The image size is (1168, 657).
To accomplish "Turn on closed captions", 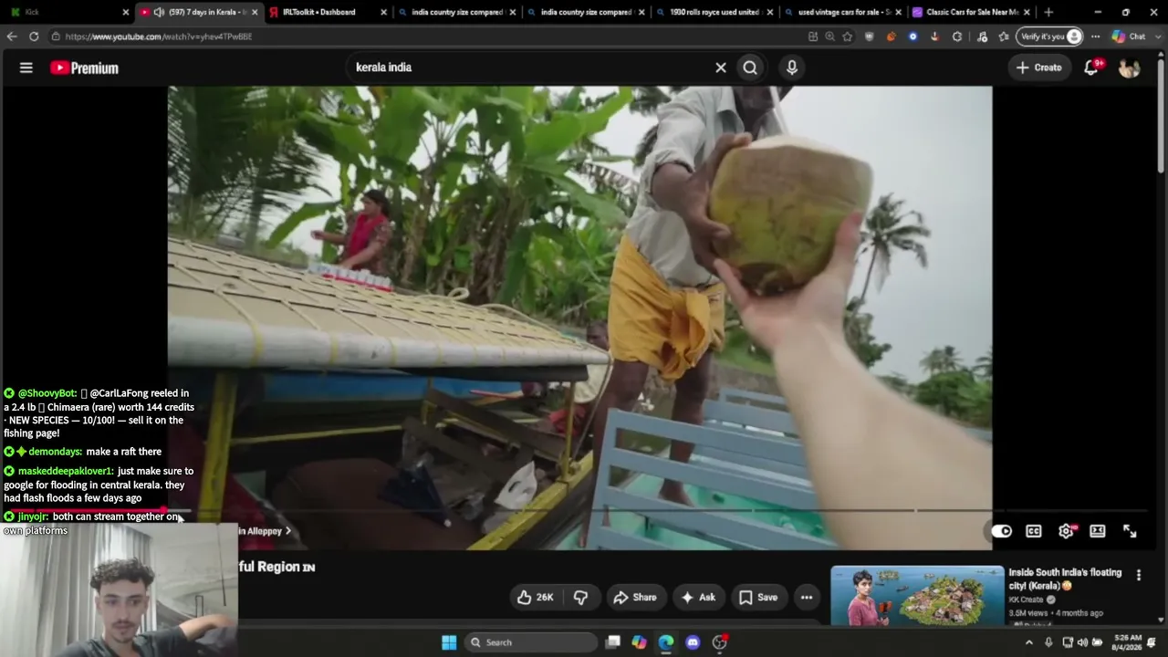I will (x=1034, y=531).
